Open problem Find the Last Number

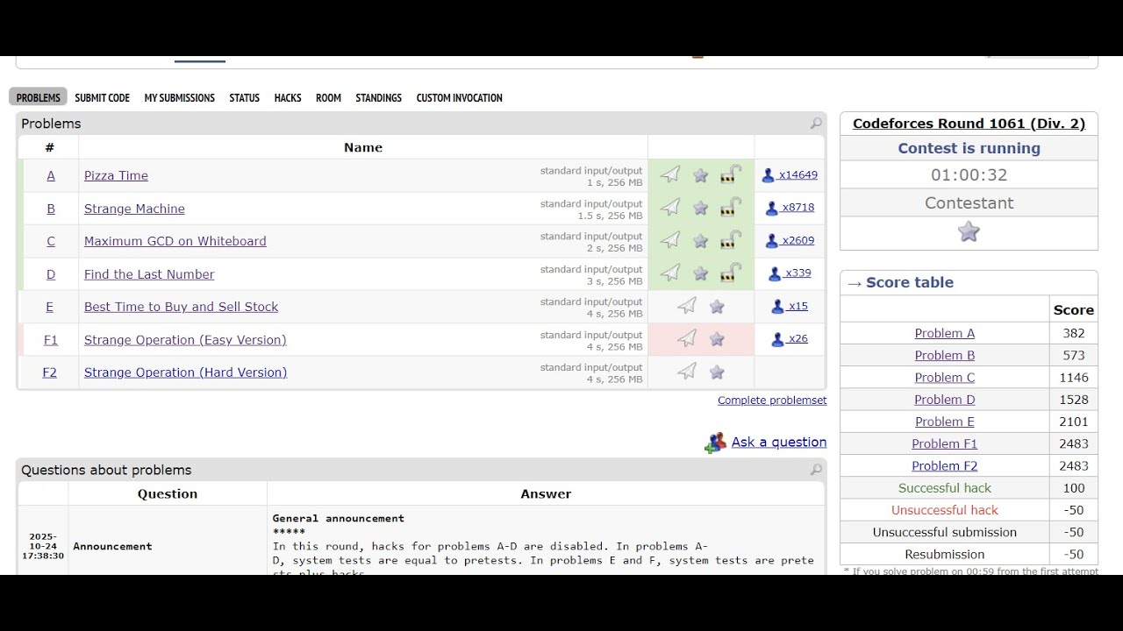pos(149,274)
